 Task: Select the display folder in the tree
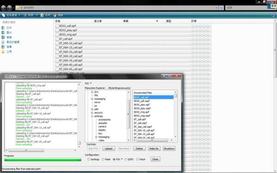coord(102,130)
